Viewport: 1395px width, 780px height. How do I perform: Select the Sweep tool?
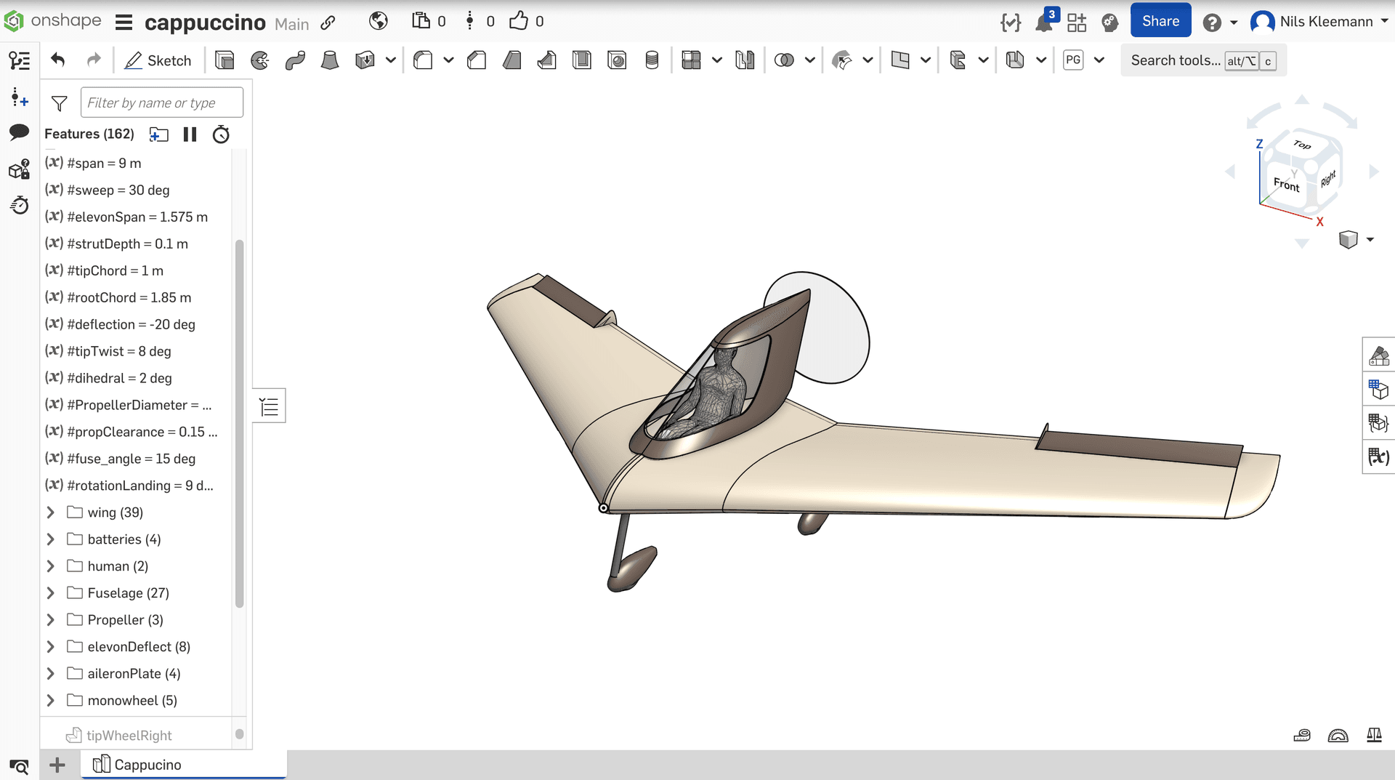click(295, 60)
